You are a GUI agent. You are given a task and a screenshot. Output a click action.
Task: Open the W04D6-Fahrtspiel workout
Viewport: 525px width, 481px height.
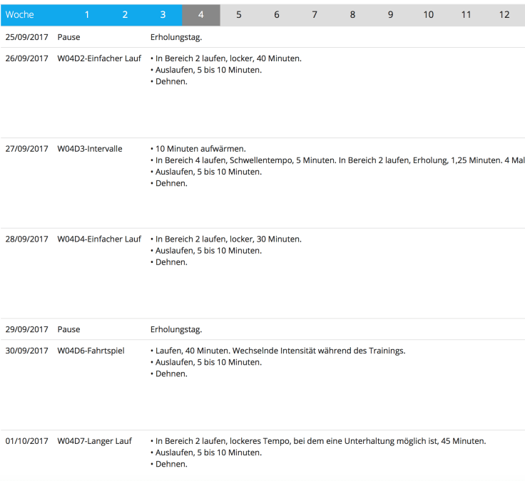pos(91,351)
